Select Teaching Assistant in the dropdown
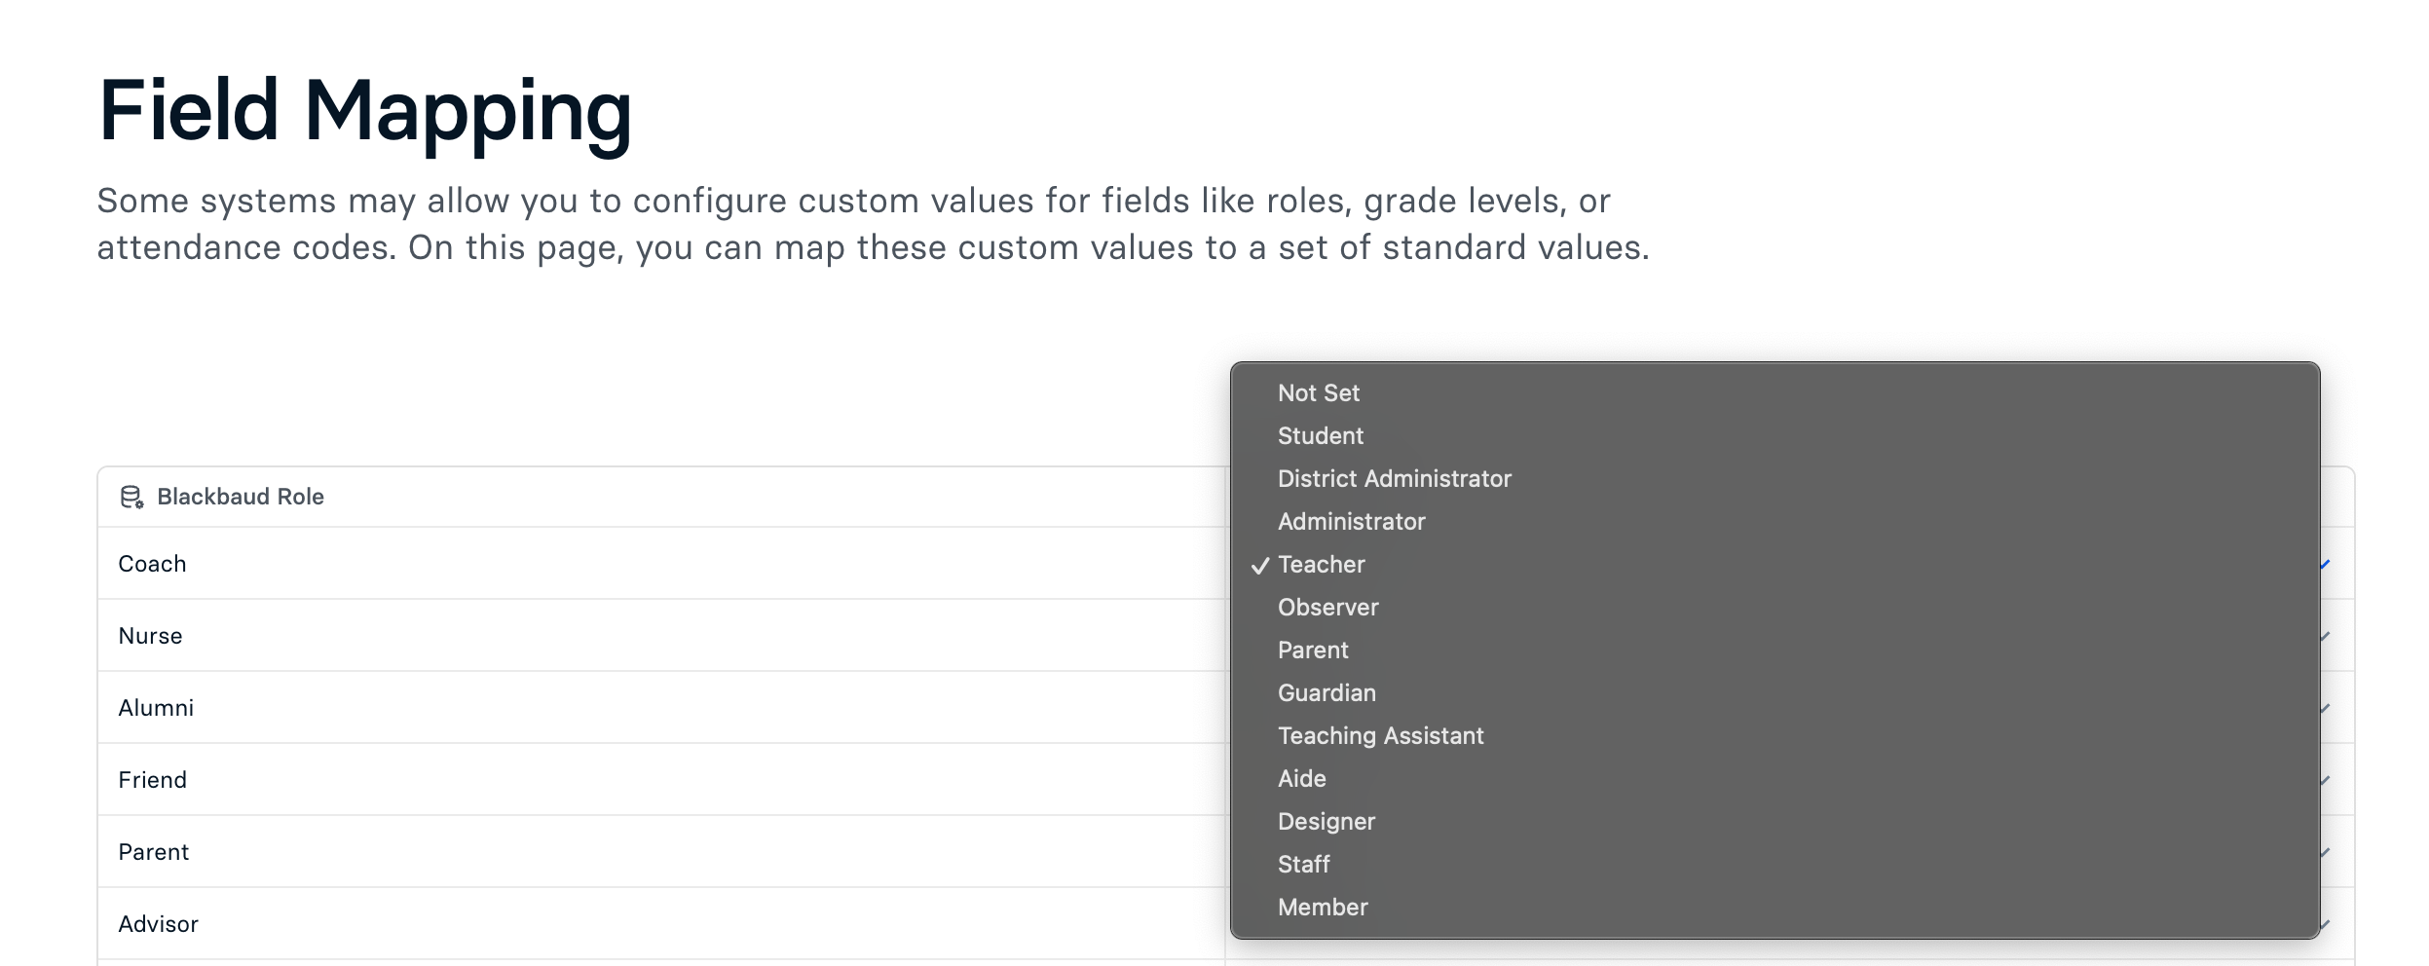The image size is (2429, 966). 1380,736
